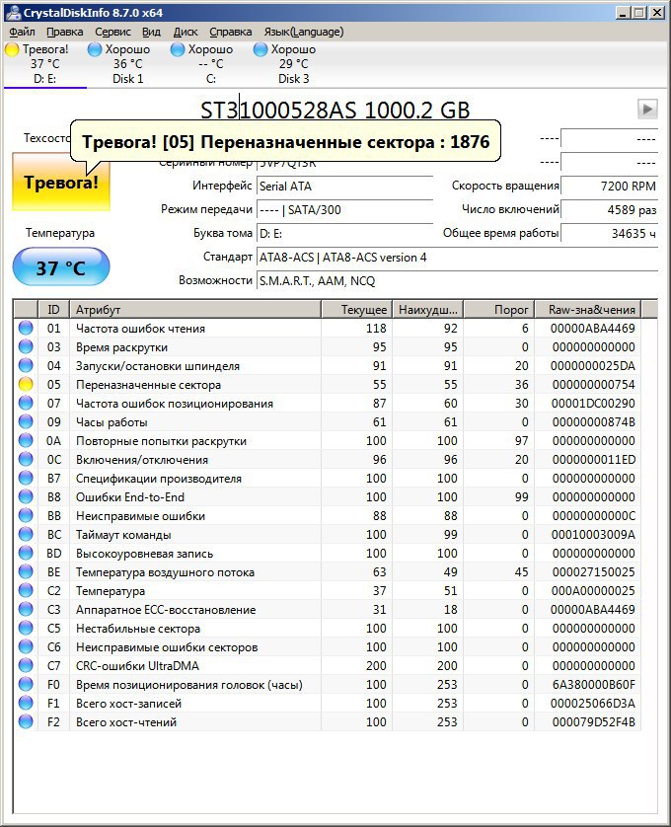Open the Справка menu
Screen dimensions: 671x827
click(x=231, y=32)
